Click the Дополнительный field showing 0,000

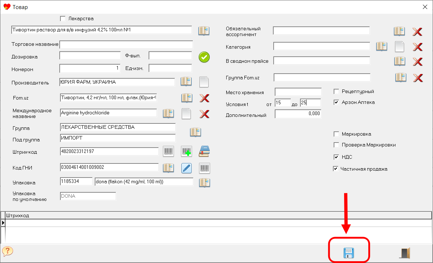pos(298,114)
